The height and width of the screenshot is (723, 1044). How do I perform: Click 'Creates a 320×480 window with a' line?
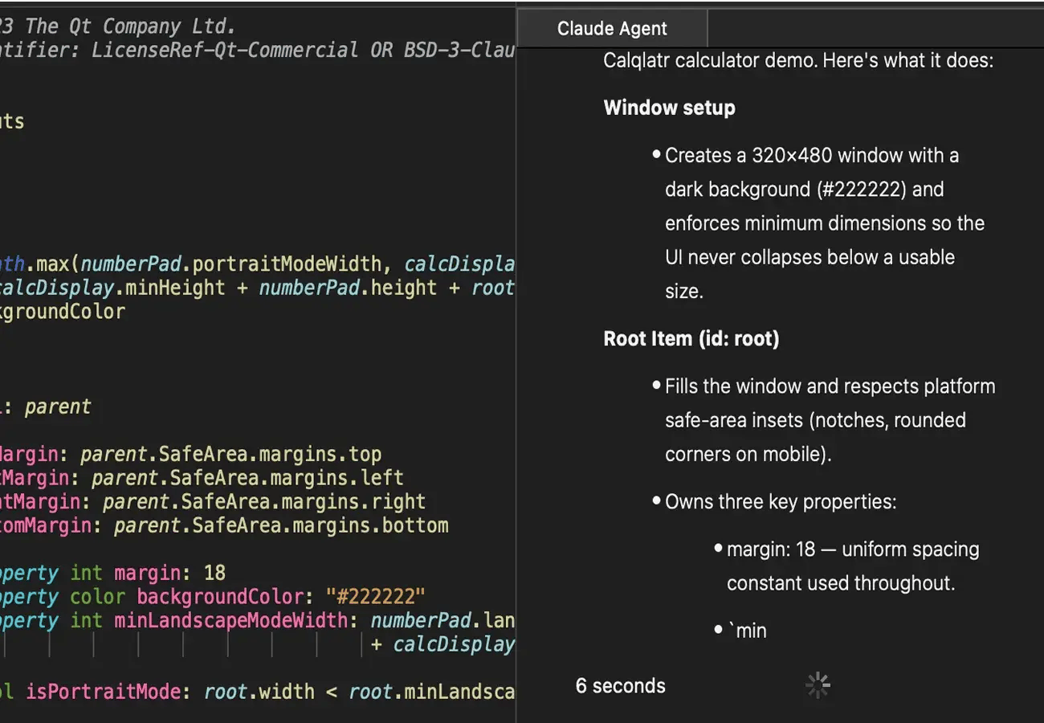click(812, 155)
